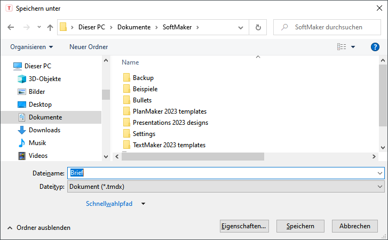Click Backup folder icon
This screenshot has width=388, height=240.
tap(126, 78)
